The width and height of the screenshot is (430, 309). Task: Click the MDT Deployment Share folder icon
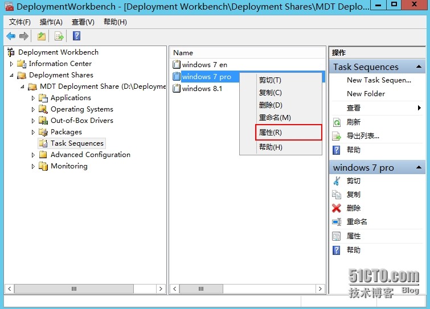click(32, 86)
